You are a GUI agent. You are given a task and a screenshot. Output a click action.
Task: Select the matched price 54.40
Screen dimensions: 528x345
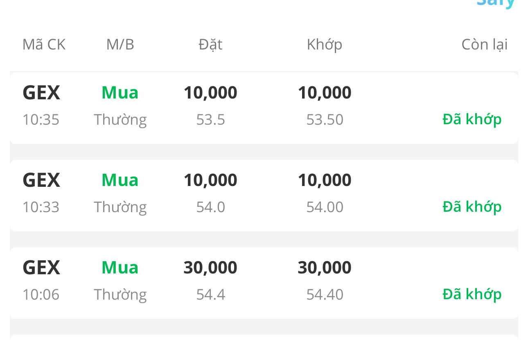click(x=325, y=295)
